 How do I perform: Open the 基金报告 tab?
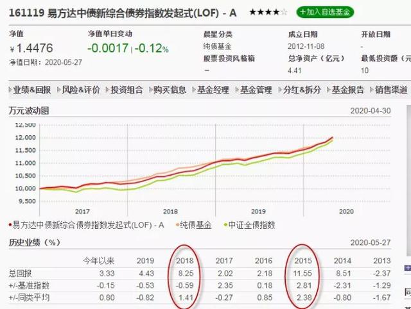coord(347,90)
